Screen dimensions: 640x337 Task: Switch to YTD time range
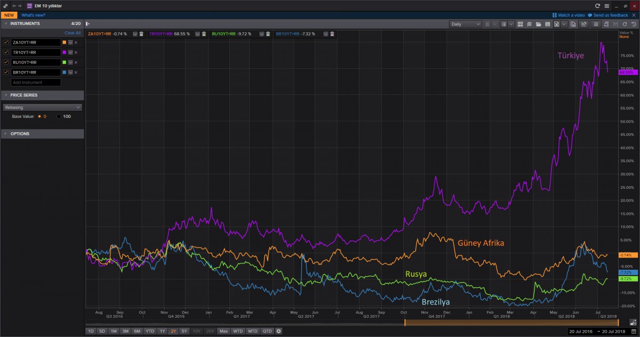pos(150,331)
